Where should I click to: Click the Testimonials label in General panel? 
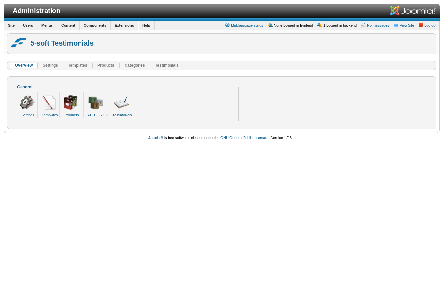pyautogui.click(x=122, y=115)
